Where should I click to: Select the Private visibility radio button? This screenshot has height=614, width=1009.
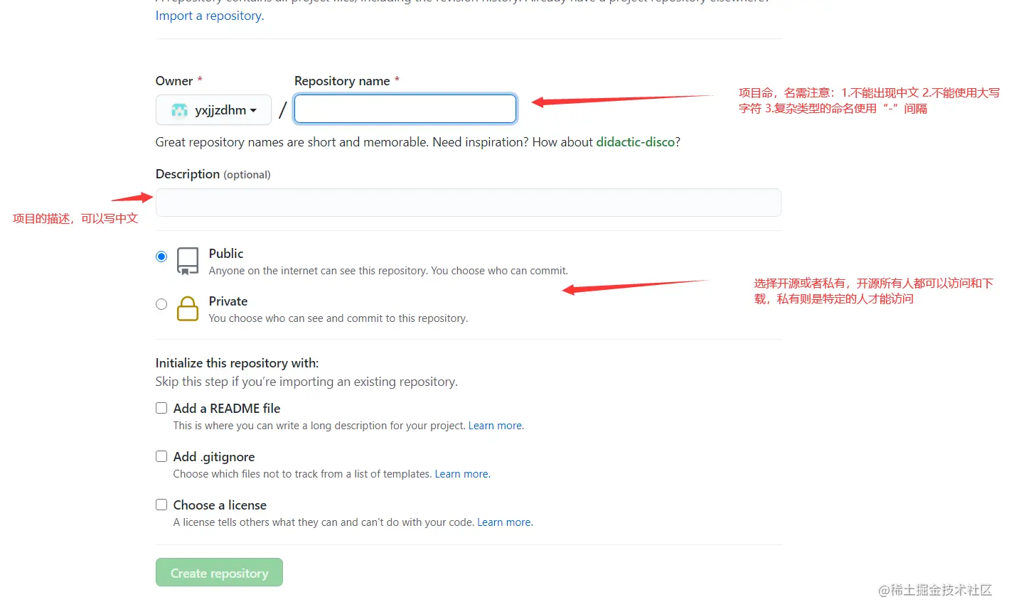[x=161, y=304]
